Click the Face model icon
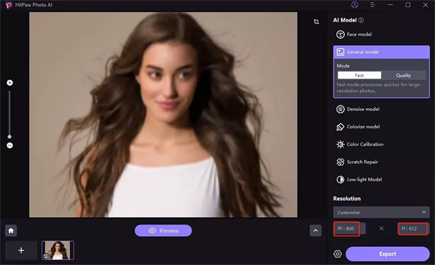The image size is (435, 265). point(340,34)
